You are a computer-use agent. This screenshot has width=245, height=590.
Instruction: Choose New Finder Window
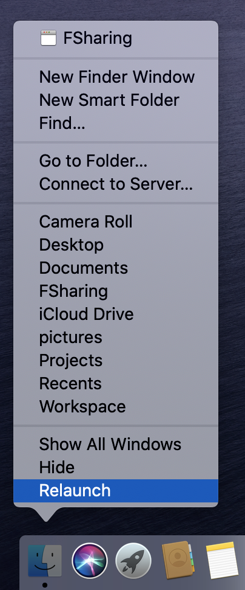(116, 77)
